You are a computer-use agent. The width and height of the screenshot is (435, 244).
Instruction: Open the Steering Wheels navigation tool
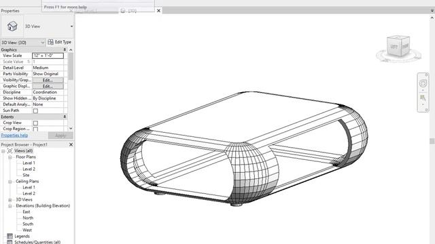click(423, 83)
